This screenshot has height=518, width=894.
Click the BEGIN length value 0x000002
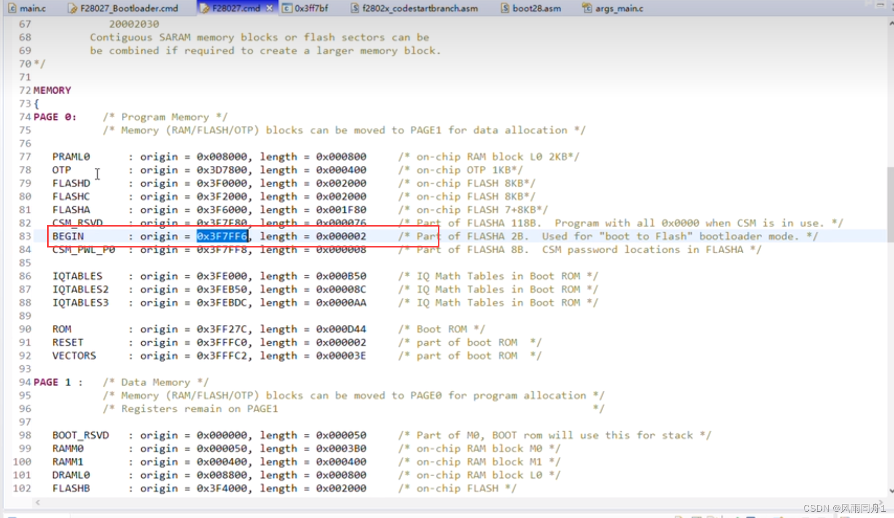pyautogui.click(x=341, y=236)
